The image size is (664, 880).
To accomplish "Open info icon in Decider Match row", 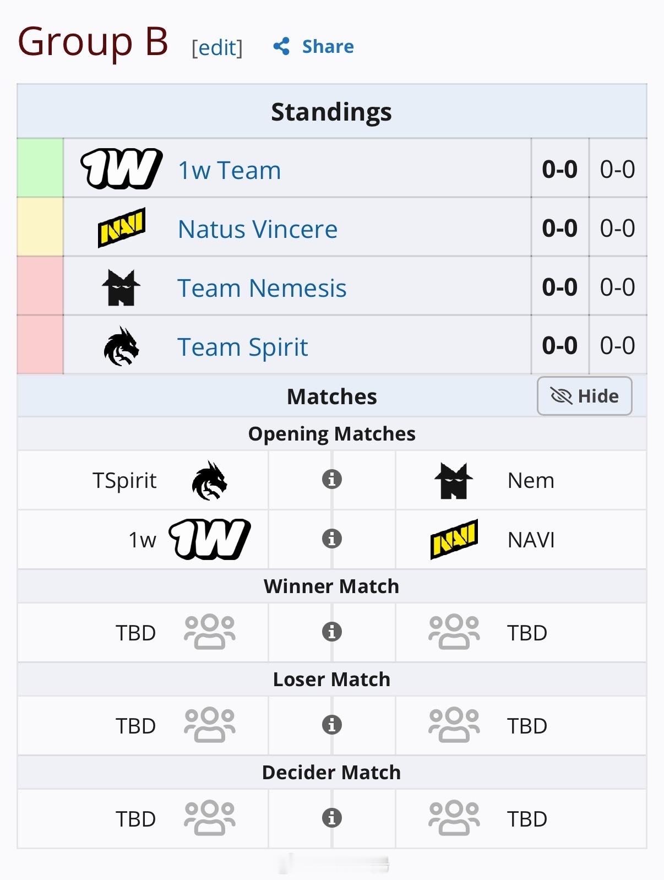I will click(x=331, y=818).
